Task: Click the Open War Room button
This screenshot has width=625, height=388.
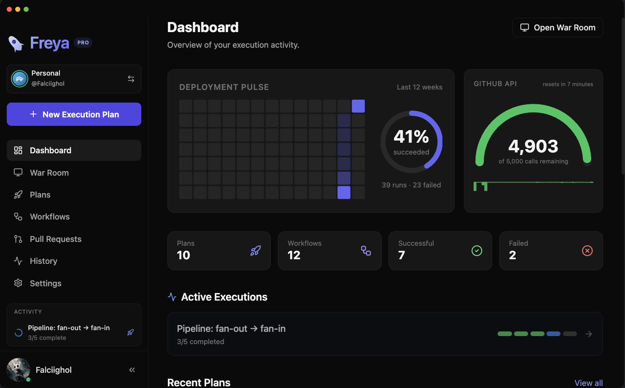Action: 558,27
